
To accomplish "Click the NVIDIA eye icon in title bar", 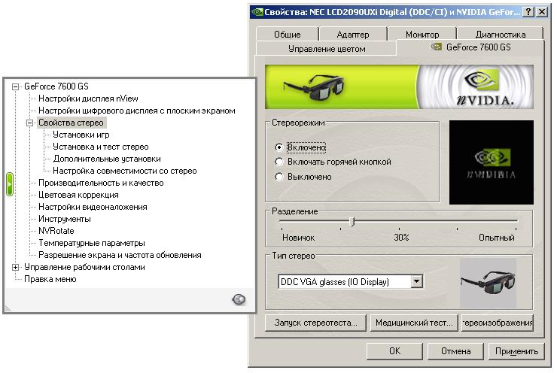I will (x=257, y=12).
